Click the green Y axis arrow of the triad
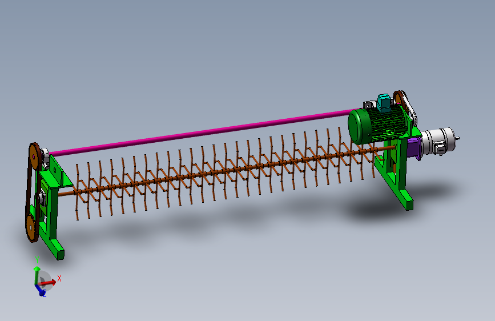495x321 pixels. [37, 274]
